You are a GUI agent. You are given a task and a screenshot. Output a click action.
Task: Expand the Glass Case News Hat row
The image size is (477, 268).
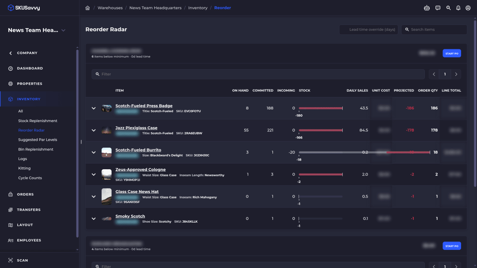(94, 196)
